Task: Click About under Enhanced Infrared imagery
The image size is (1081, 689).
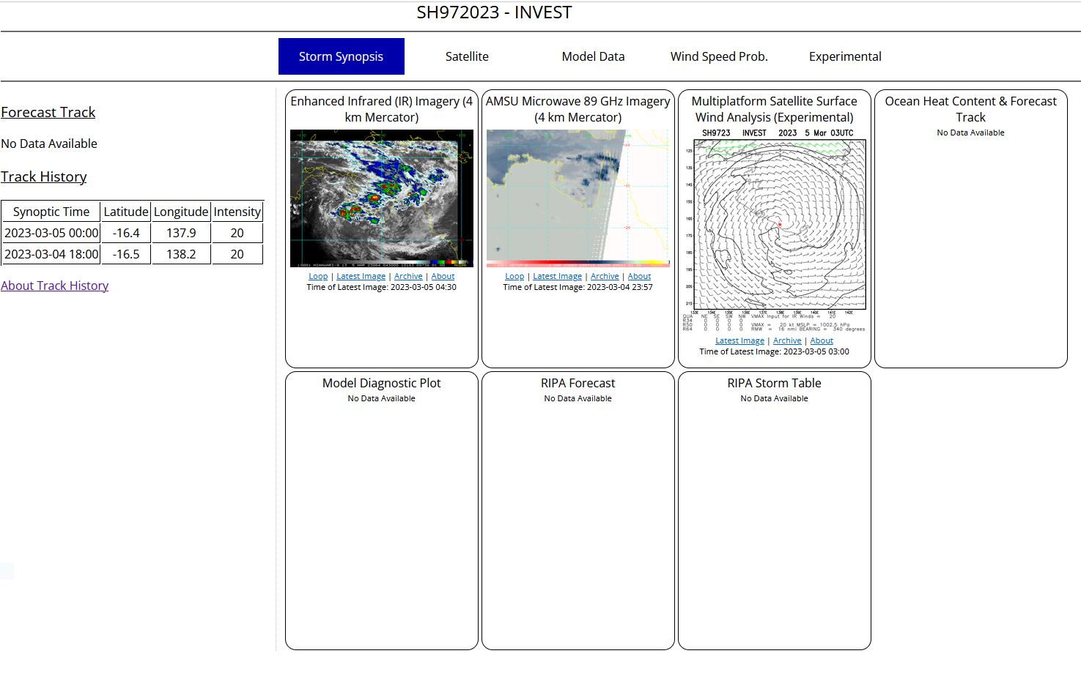Action: point(443,276)
